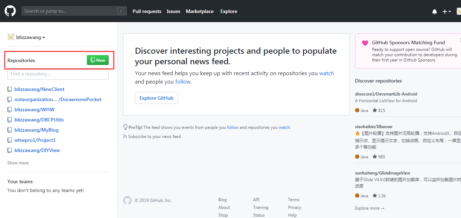Click repo icon next to blizzawang/DBCPUtils
The height and width of the screenshot is (218, 461).
click(x=10, y=120)
